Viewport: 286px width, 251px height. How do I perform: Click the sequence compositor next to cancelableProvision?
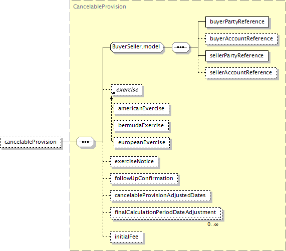click(85, 142)
